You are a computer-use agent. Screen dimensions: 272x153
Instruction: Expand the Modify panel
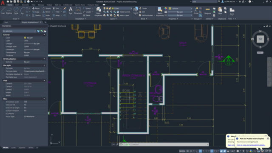click(x=49, y=19)
